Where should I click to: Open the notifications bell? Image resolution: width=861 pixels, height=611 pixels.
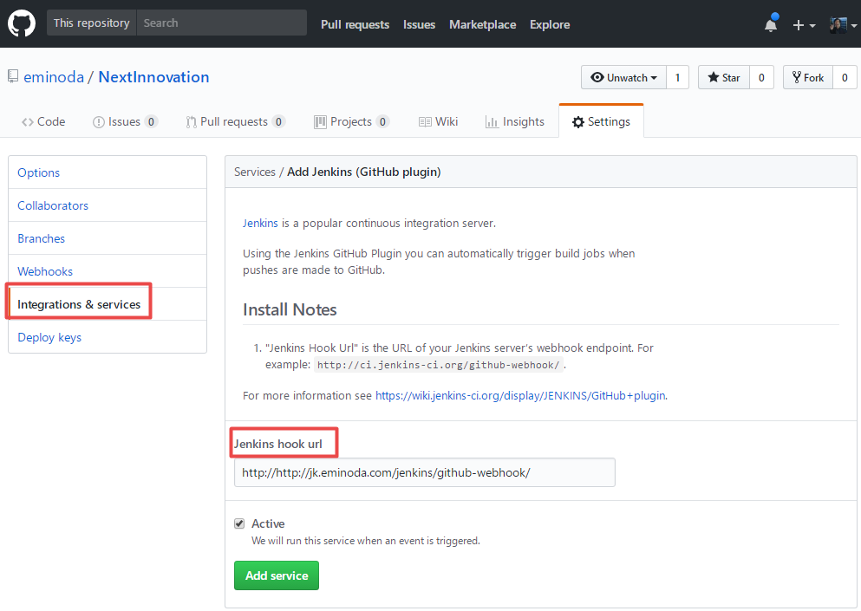771,24
